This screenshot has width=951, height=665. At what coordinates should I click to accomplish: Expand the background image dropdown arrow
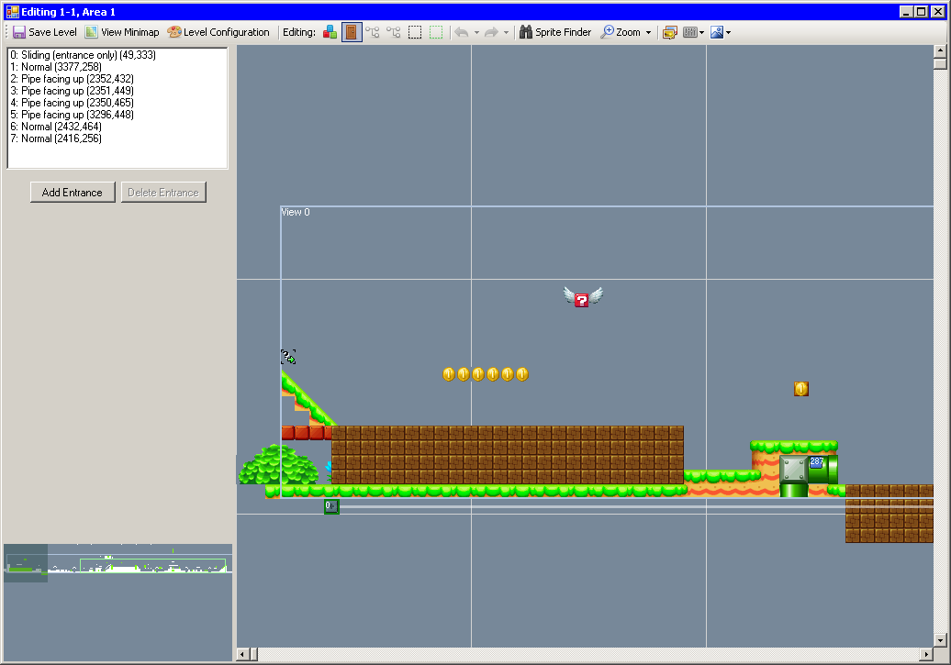[728, 32]
